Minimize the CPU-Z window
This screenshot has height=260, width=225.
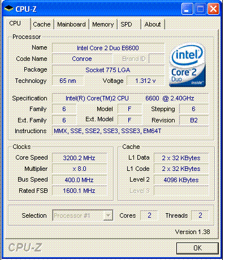187,9
